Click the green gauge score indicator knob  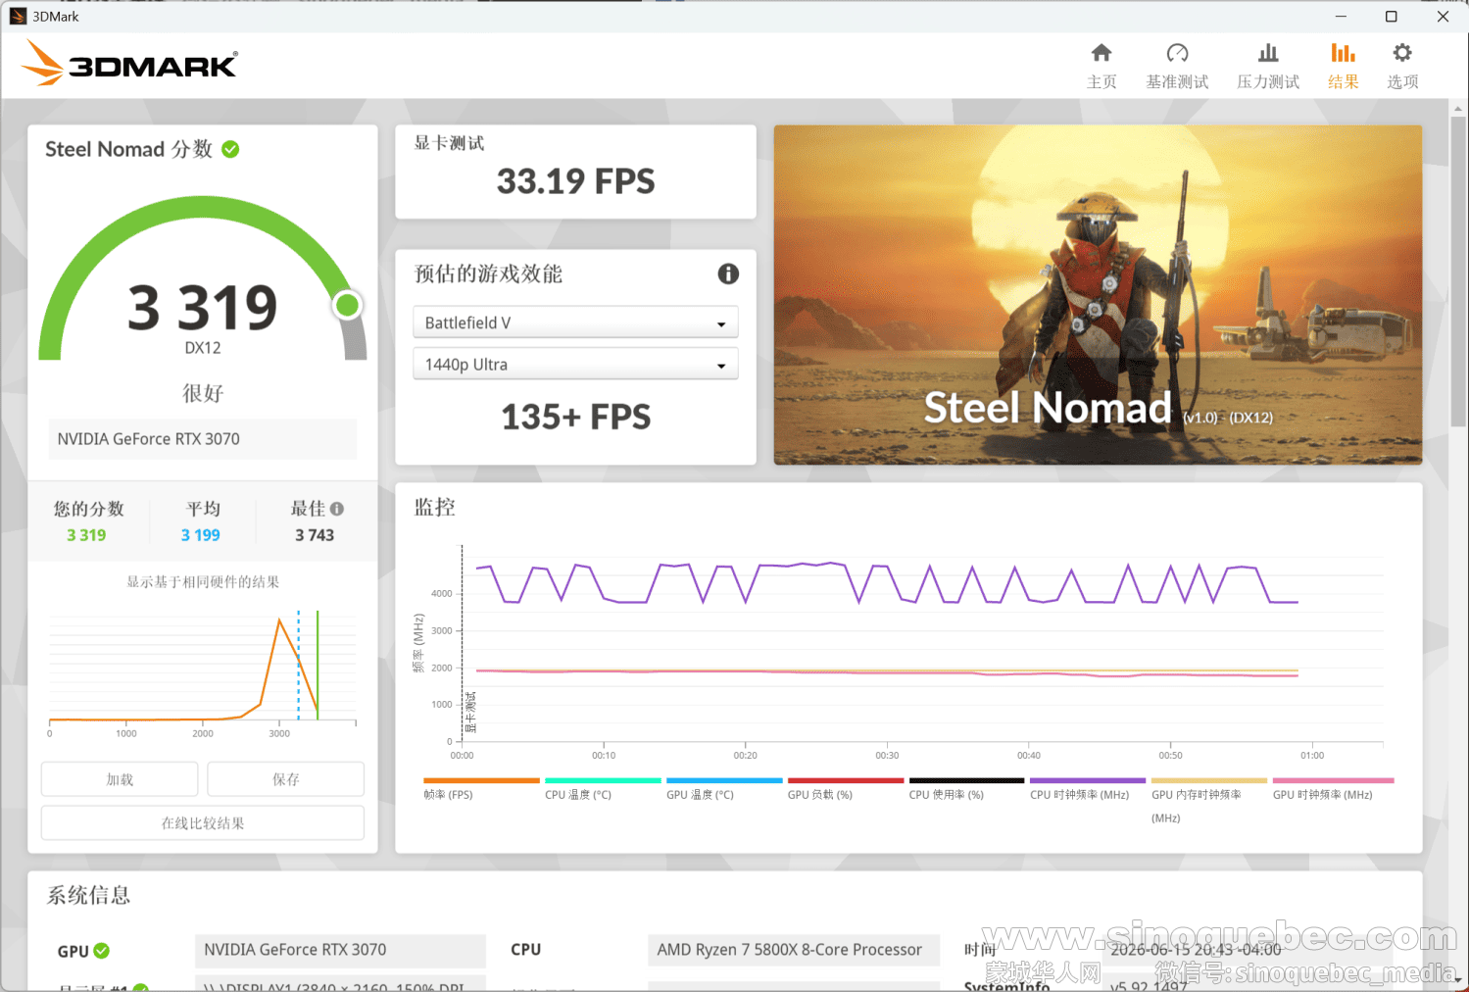[347, 306]
